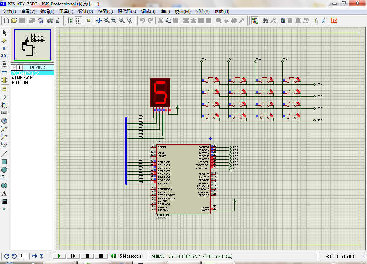
Task: Open the 源代码(S) menu
Action: coord(127,11)
